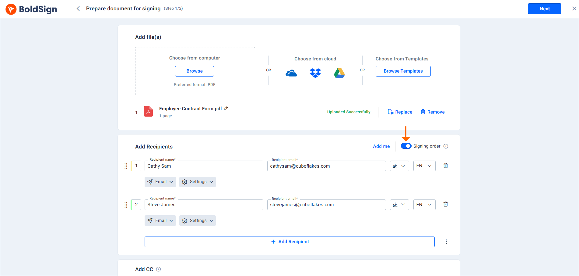The image size is (579, 276).
Task: Go back using the left chevron arrow
Action: [78, 9]
